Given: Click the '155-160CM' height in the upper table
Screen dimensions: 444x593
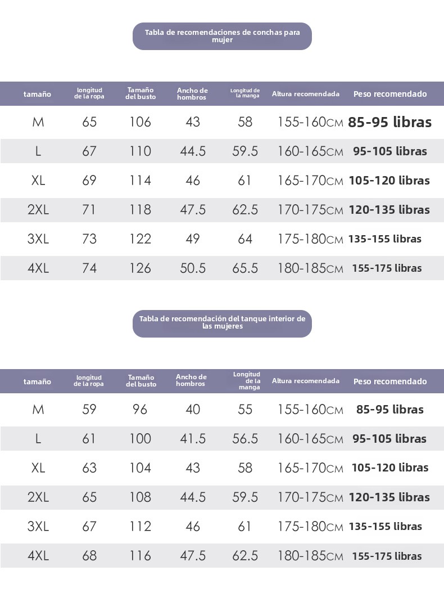Looking at the screenshot, I should pos(310,122).
